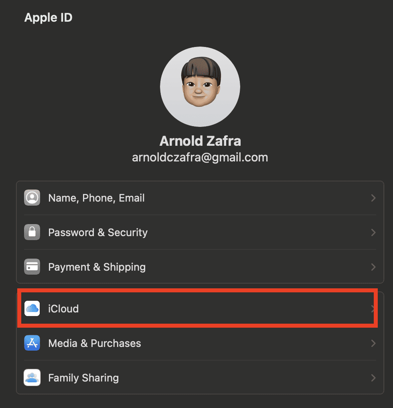Open the iCloud settings label
Screen dimensions: 393x408
(63, 309)
